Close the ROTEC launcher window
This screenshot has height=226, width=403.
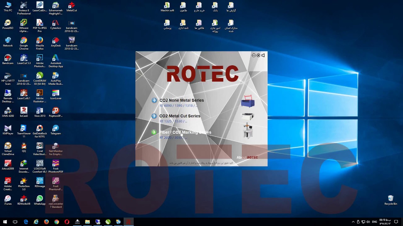[258, 55]
